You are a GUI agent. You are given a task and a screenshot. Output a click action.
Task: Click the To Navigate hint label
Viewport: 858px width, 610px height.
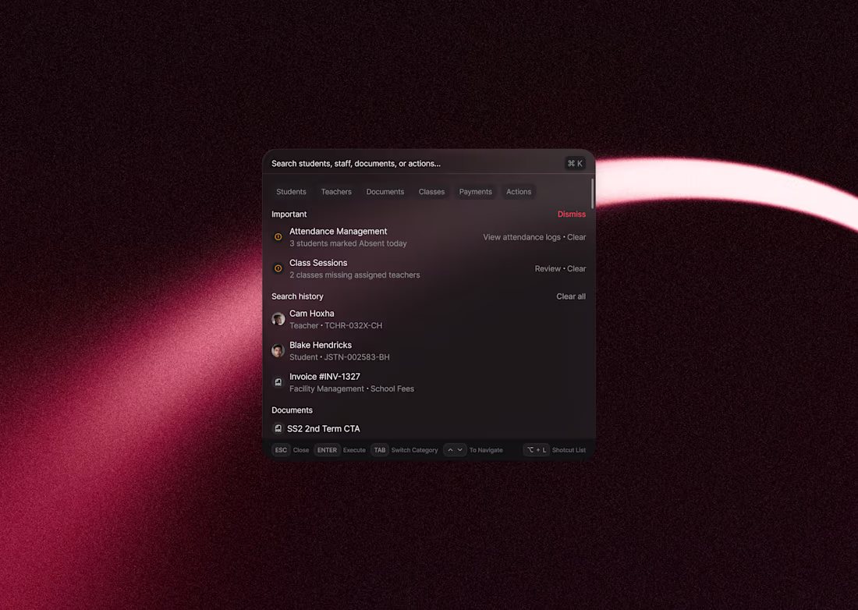pyautogui.click(x=486, y=450)
